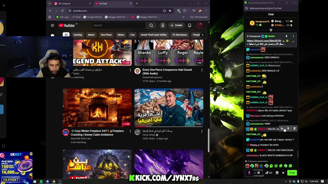The width and height of the screenshot is (328, 184).
Task: Switch to the Instagram tab
Action: [72, 4]
